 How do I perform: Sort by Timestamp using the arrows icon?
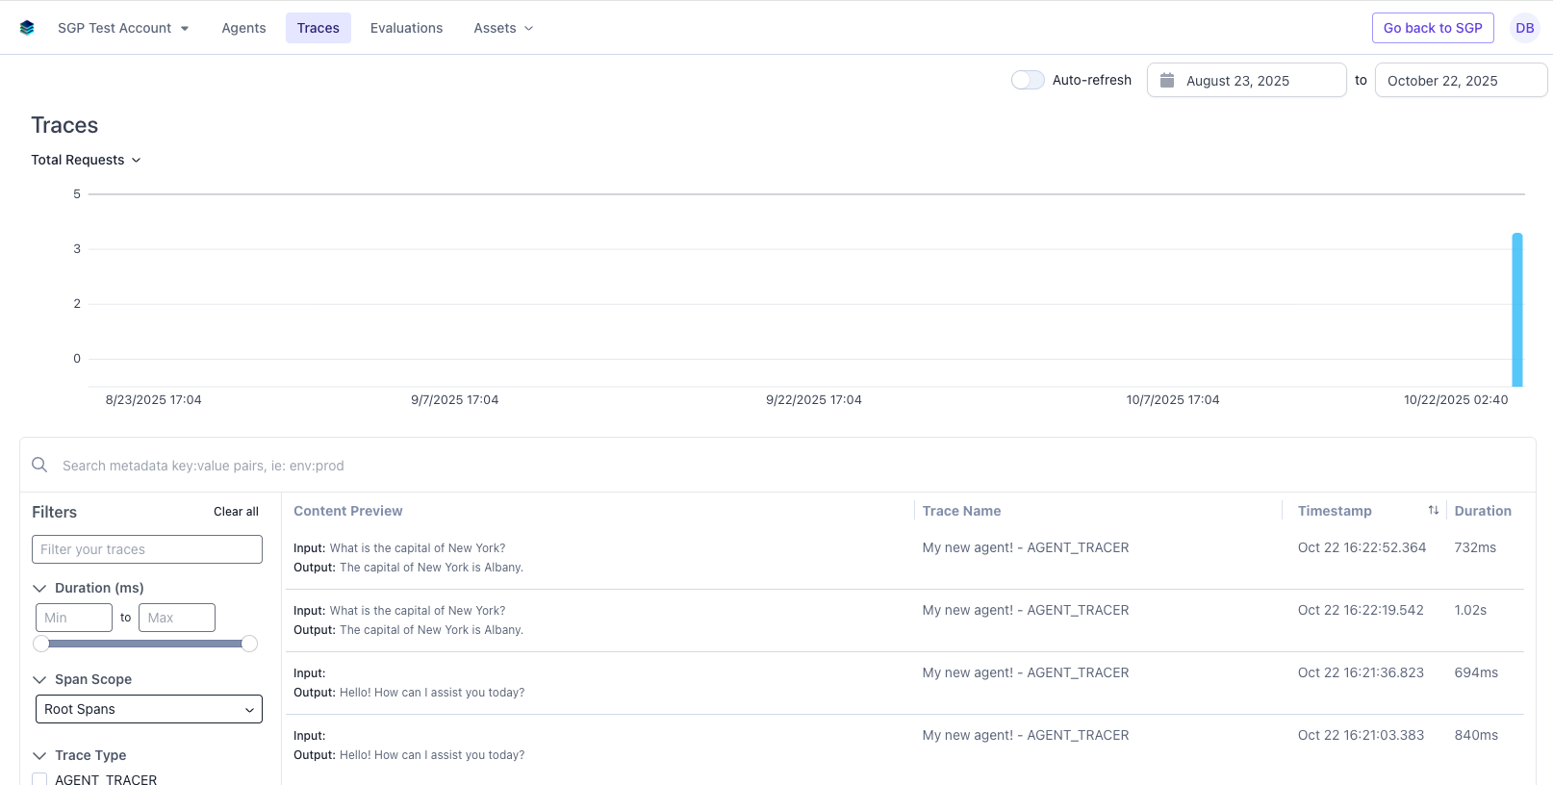pos(1434,510)
